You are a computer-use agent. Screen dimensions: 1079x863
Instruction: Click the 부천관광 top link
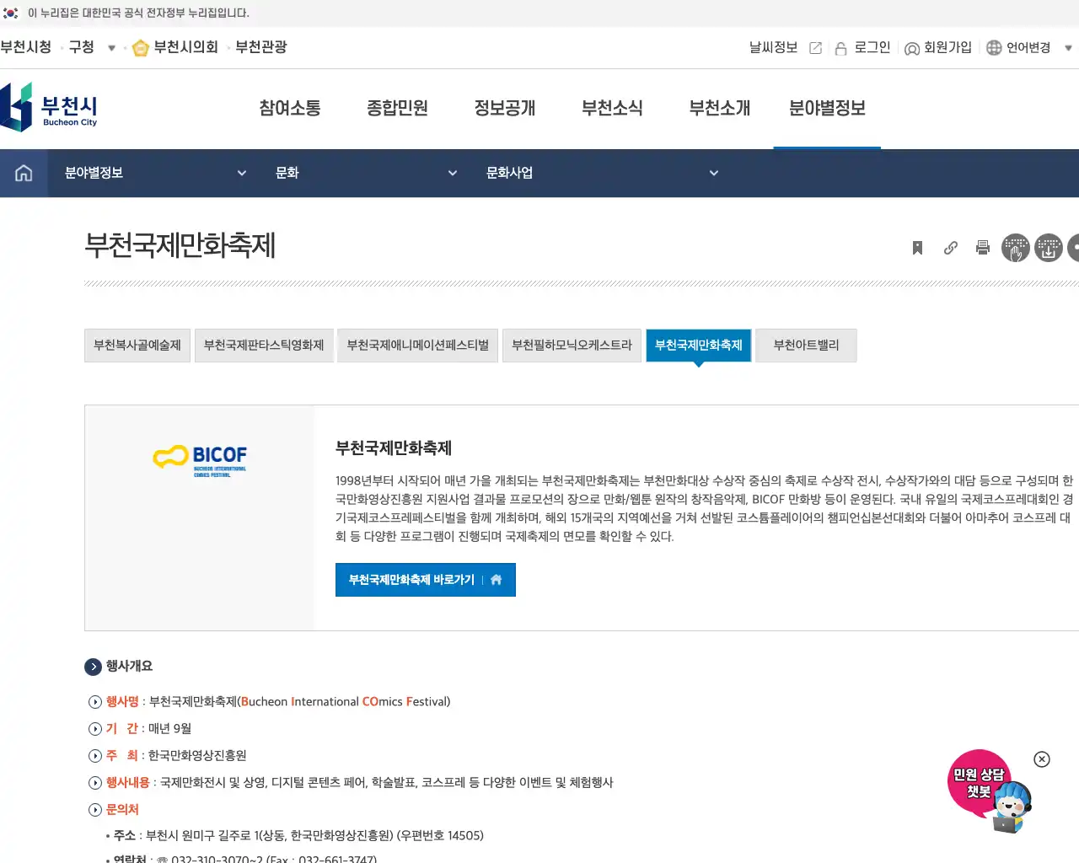261,47
